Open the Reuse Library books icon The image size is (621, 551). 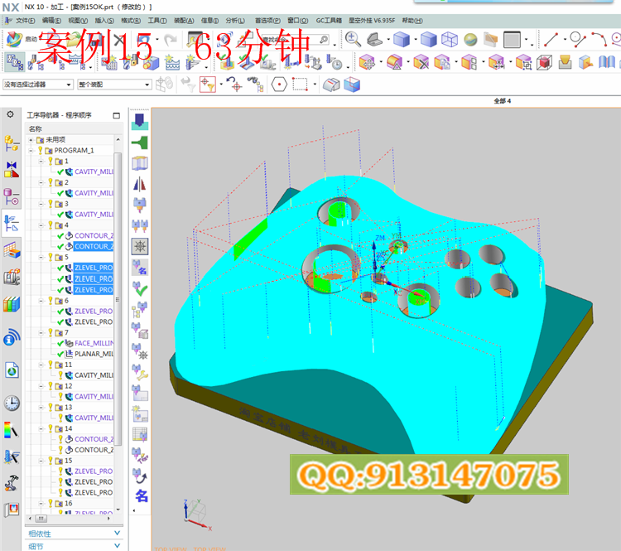pyautogui.click(x=12, y=304)
